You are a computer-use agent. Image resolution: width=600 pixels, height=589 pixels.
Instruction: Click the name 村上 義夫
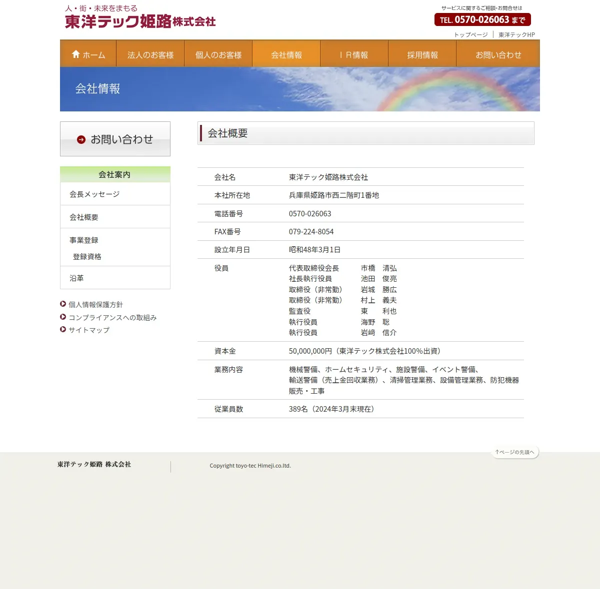379,300
